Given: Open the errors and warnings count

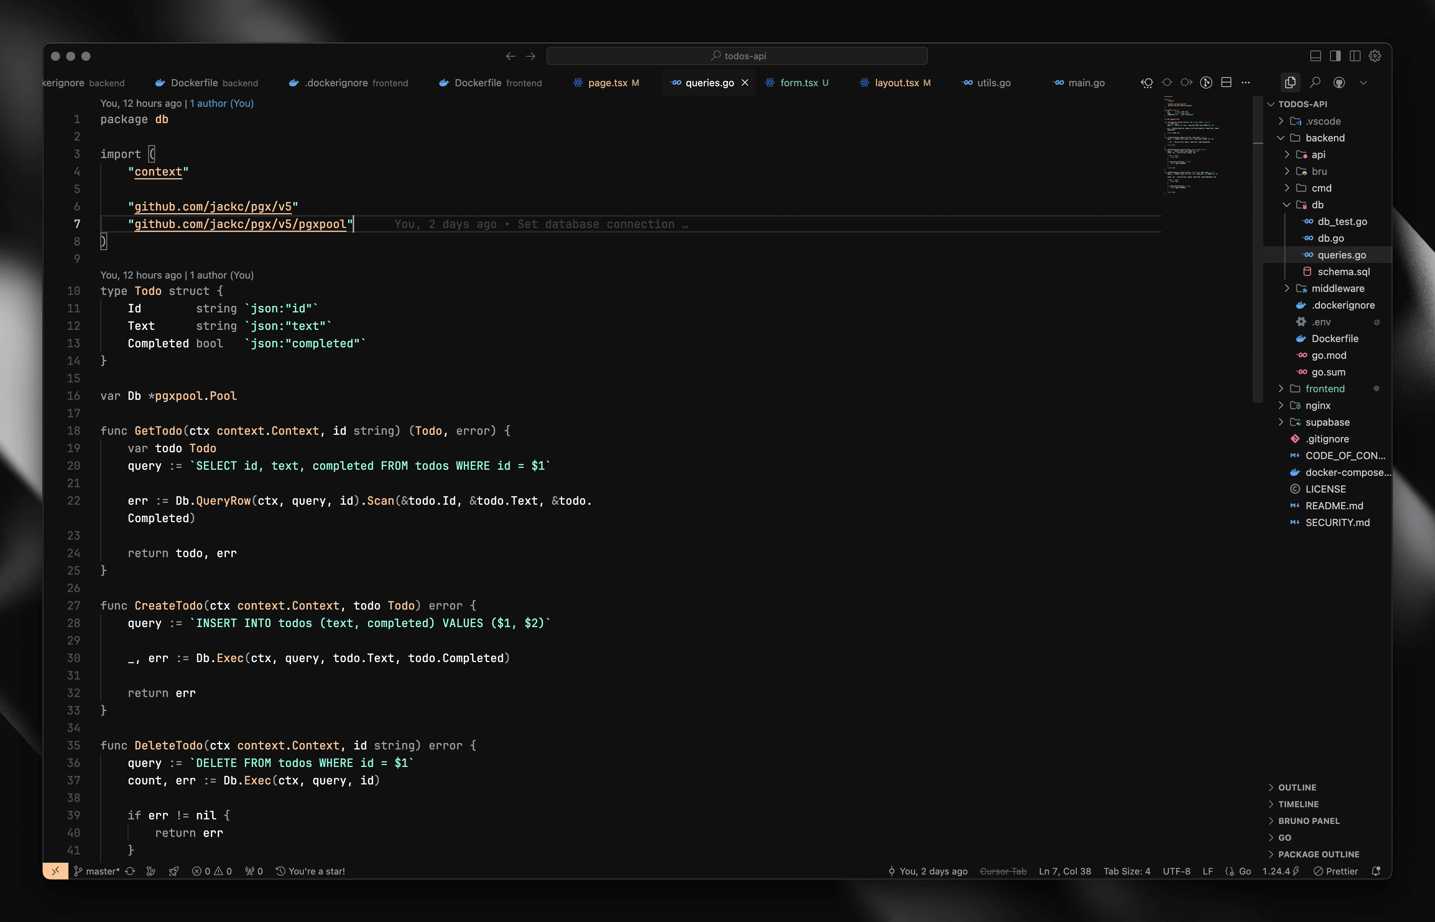Looking at the screenshot, I should click(x=212, y=871).
